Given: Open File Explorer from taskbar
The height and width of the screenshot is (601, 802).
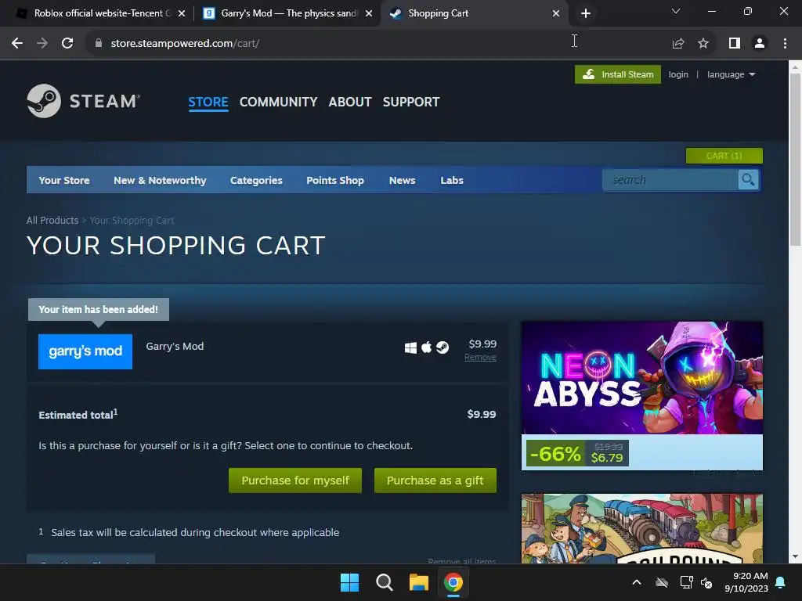Looking at the screenshot, I should pos(418,582).
